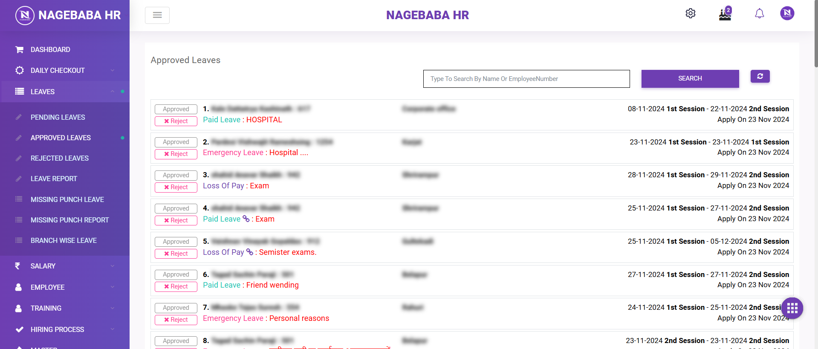Click the user profile avatar
Screen dimensions: 818x349
(787, 14)
